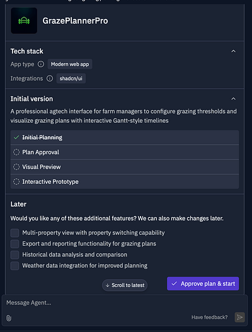Click the green checkmark beside Initial Planning

[x=16, y=137]
